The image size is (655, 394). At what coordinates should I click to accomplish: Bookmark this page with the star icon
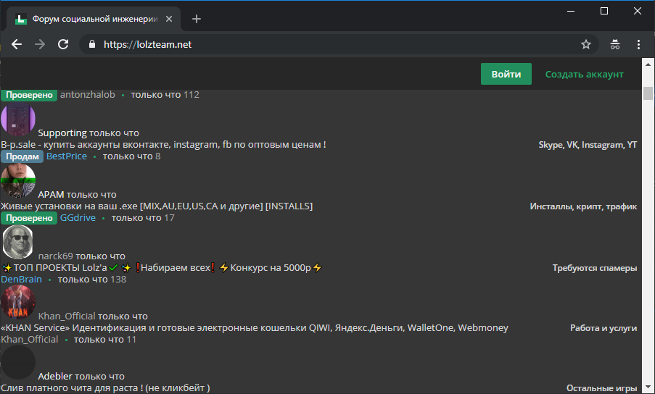pos(586,44)
